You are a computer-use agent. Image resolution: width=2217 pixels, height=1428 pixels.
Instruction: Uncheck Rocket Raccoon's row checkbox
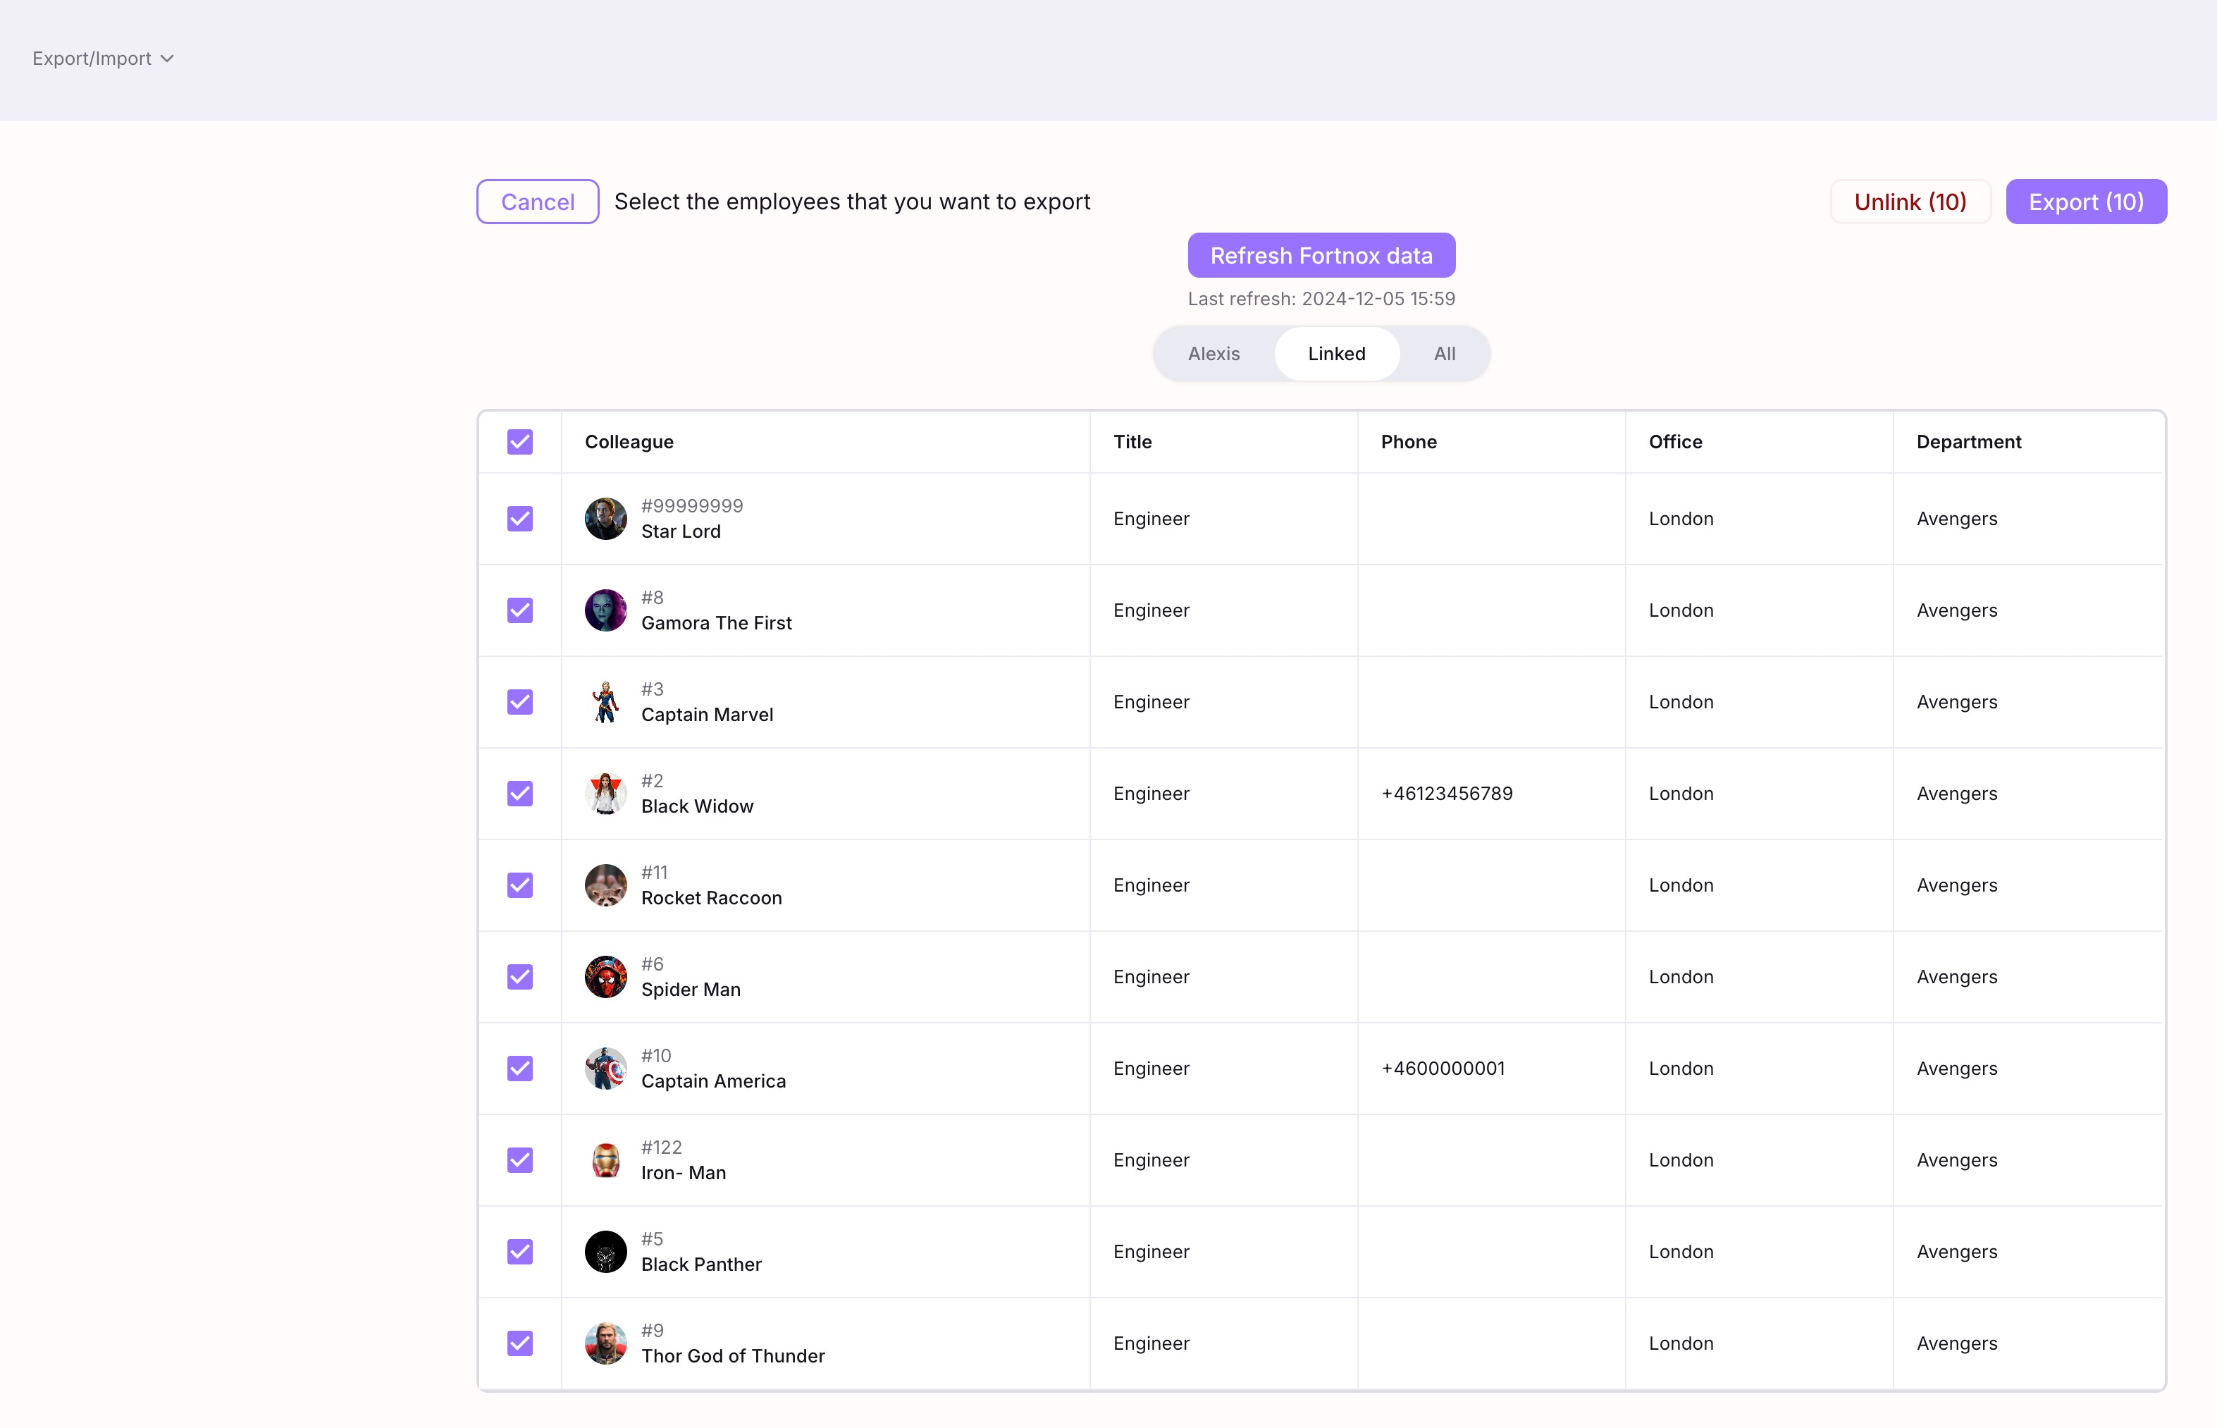pos(520,885)
